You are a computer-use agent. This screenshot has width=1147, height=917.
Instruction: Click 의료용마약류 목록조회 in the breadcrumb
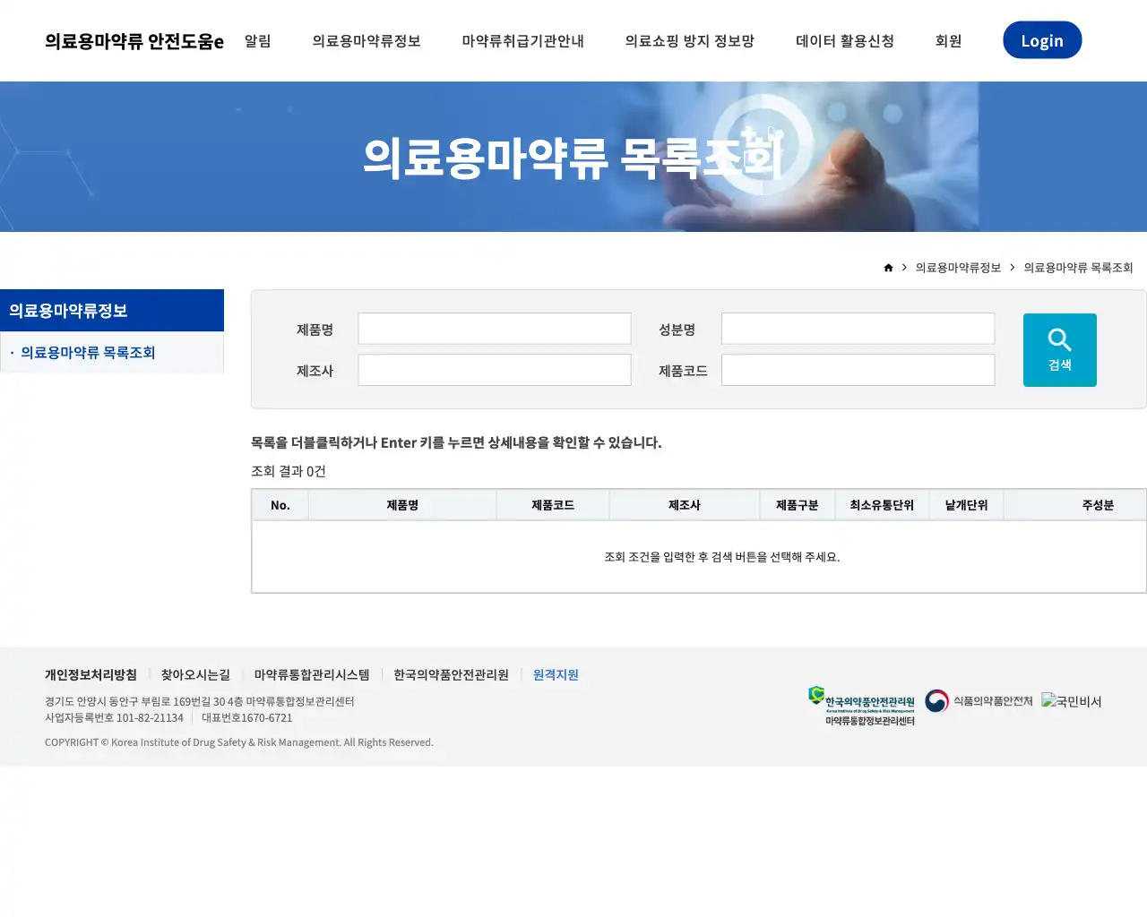pyautogui.click(x=1078, y=268)
